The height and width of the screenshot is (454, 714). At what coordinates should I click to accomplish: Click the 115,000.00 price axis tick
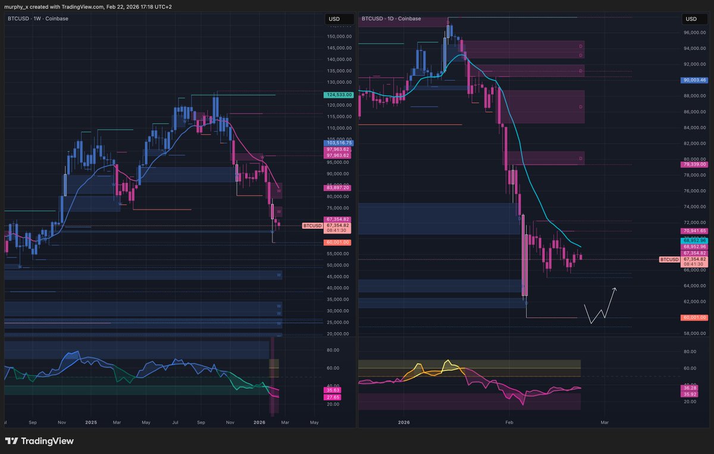340,116
